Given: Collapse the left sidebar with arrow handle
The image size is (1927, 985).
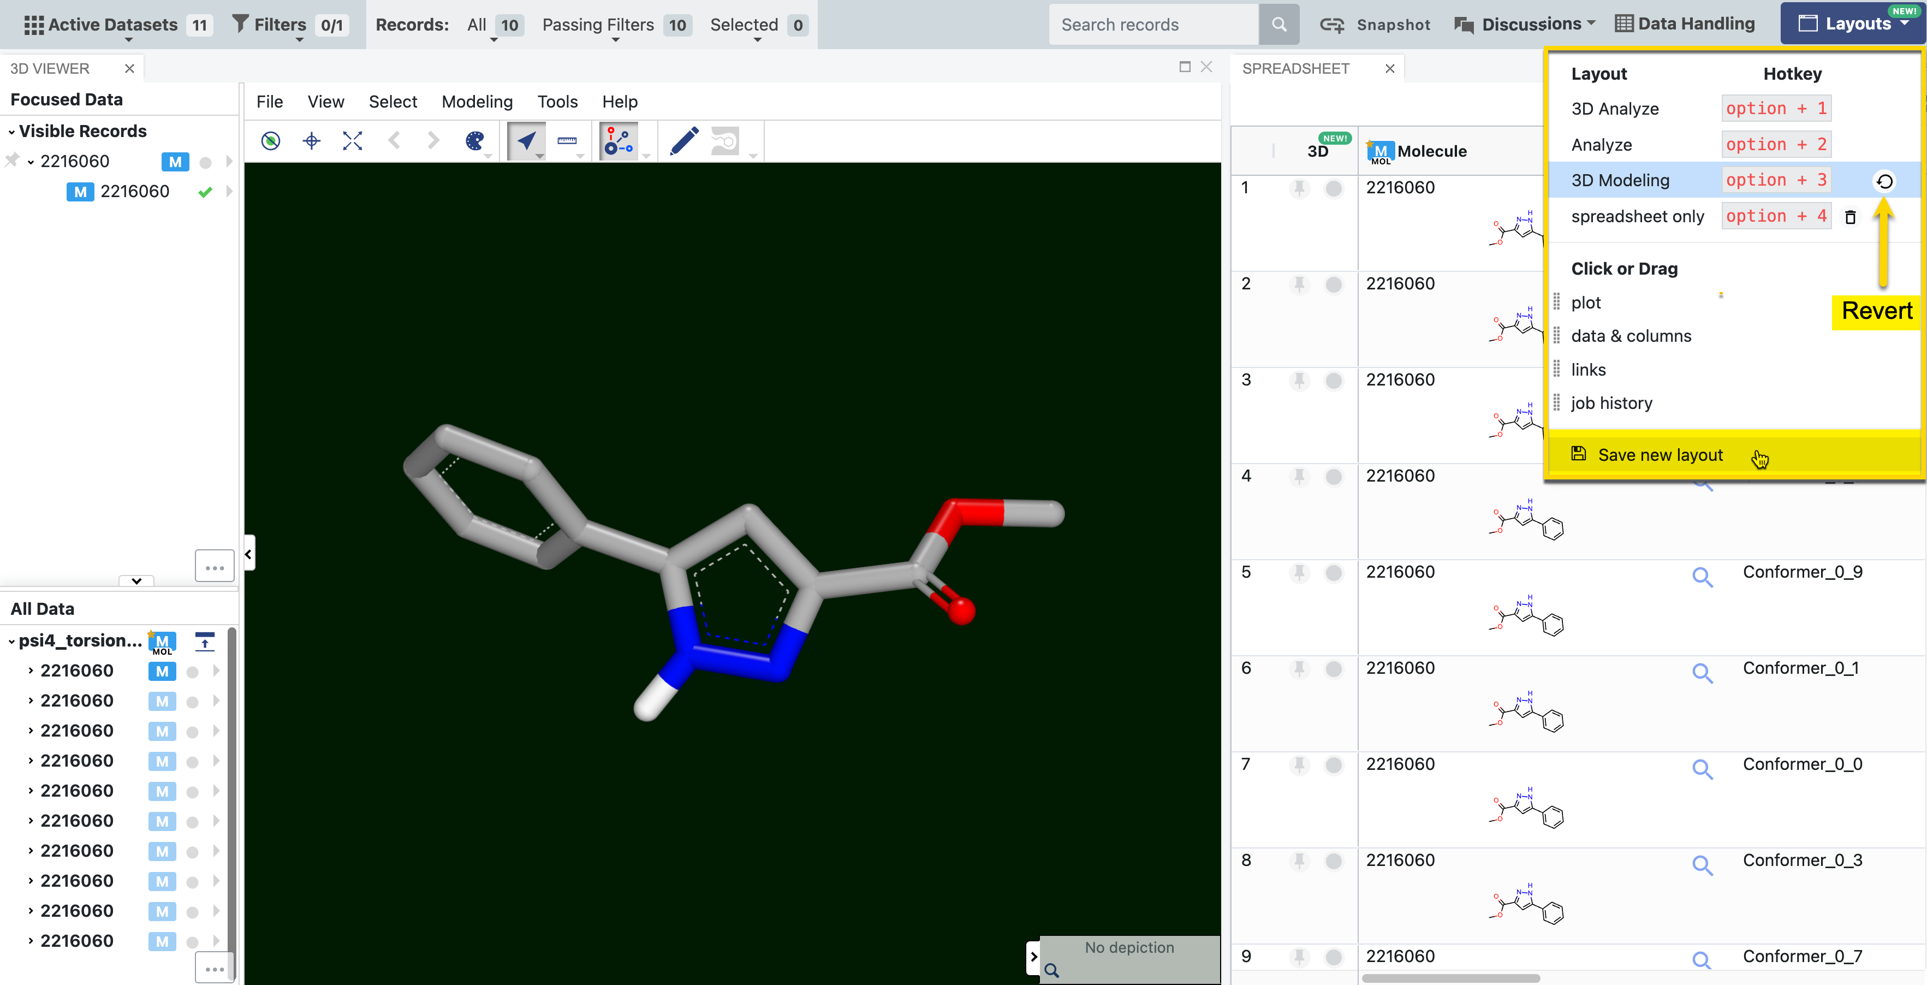Looking at the screenshot, I should click(249, 554).
